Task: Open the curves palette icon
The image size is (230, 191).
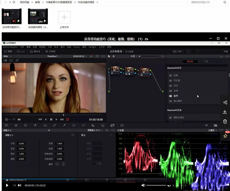Action: point(54,125)
